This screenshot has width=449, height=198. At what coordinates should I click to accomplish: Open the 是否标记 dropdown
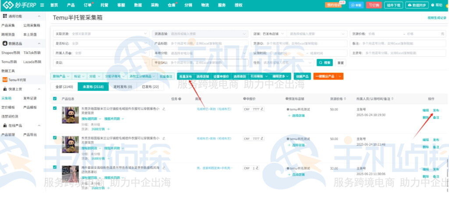(x=101, y=43)
